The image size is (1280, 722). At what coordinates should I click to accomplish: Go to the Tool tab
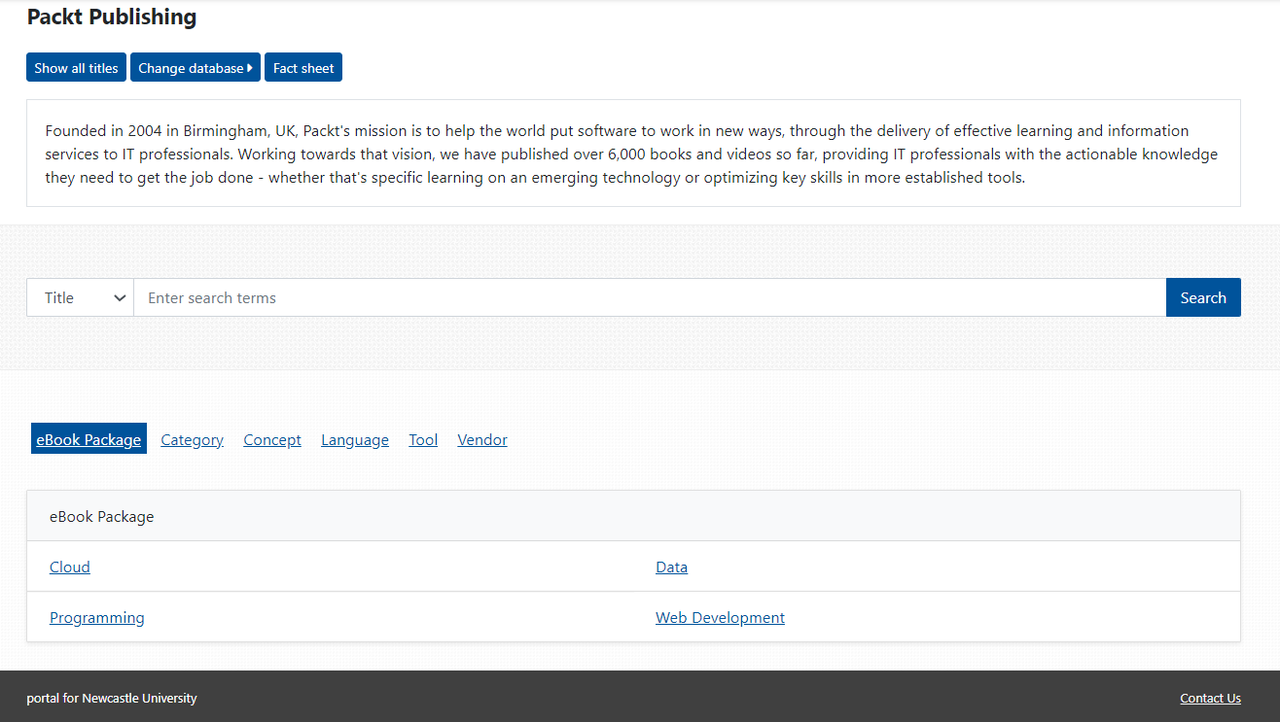coord(423,440)
